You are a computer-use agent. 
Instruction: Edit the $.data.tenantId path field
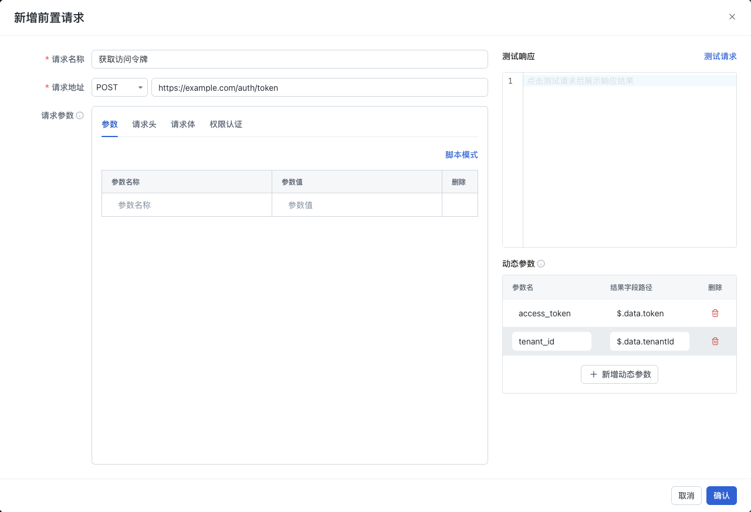649,342
